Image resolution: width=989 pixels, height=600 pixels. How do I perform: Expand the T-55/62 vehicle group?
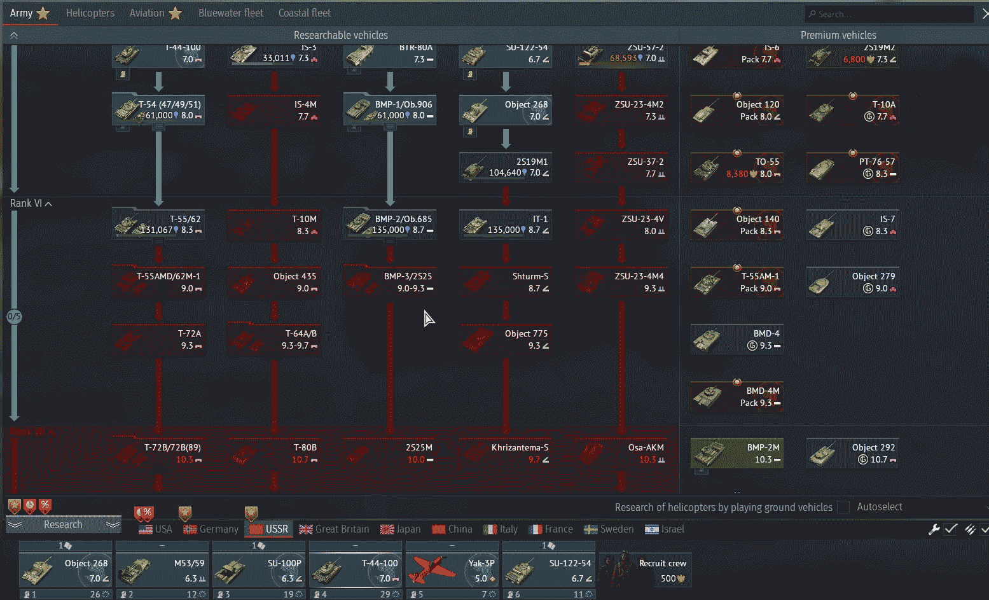(158, 225)
